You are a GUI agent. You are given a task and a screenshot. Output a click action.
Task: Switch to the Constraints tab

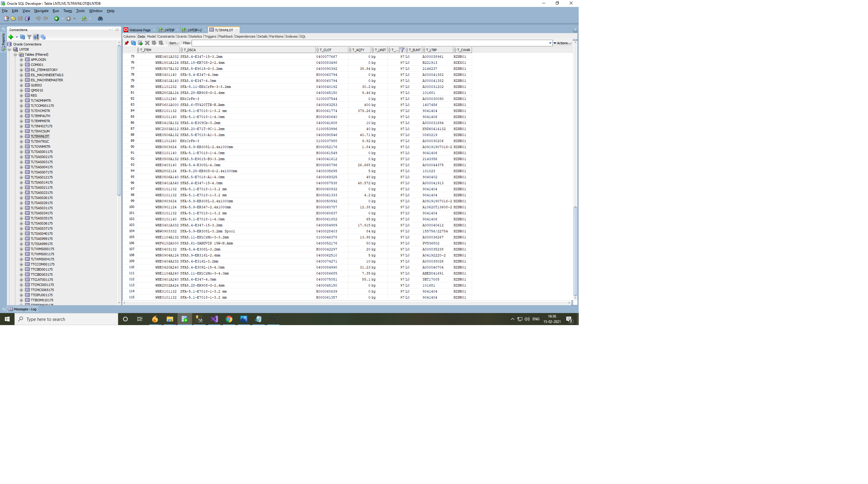pos(166,36)
